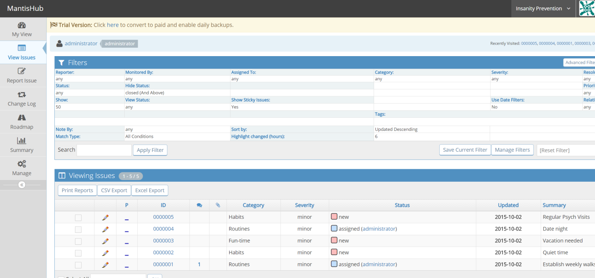The image size is (595, 278).
Task: Click the trial 'here' link
Action: pyautogui.click(x=113, y=25)
